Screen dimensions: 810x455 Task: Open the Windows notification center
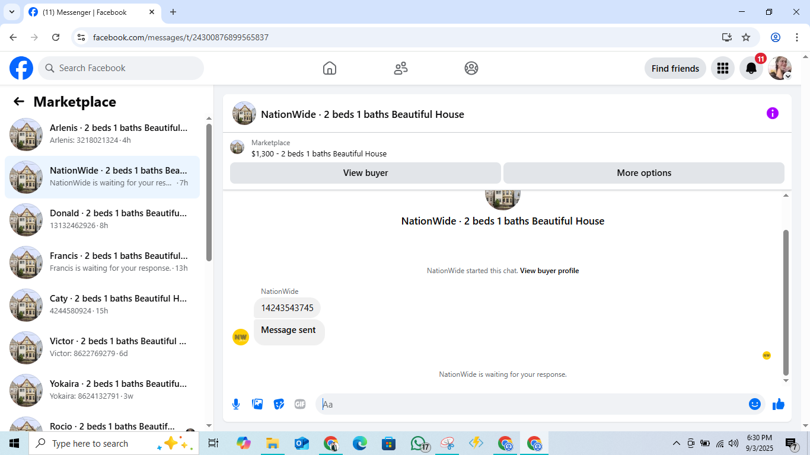[792, 443]
